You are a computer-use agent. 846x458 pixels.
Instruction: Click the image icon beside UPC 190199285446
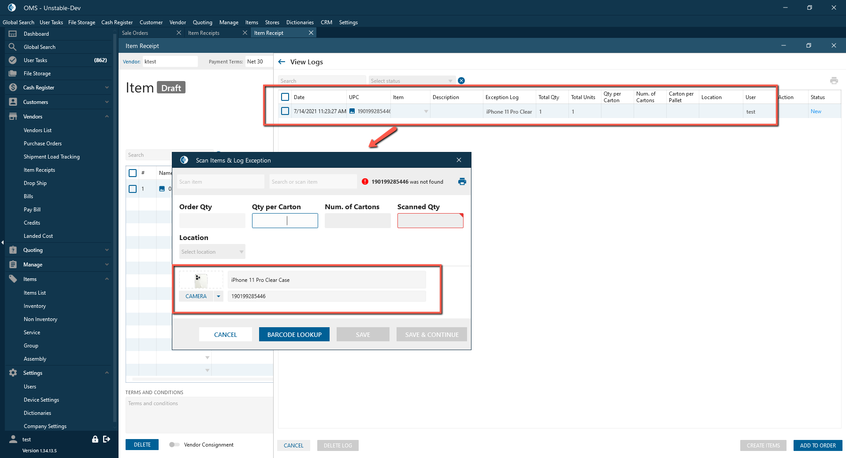click(352, 111)
